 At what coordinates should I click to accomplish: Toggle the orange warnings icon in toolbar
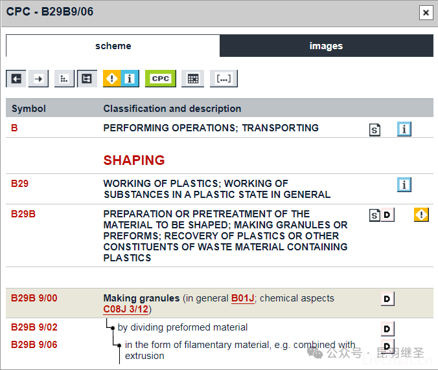pyautogui.click(x=111, y=79)
